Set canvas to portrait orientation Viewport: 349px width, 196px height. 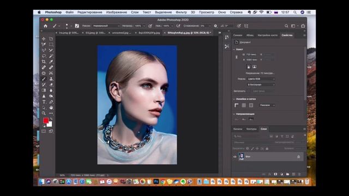[249, 66]
